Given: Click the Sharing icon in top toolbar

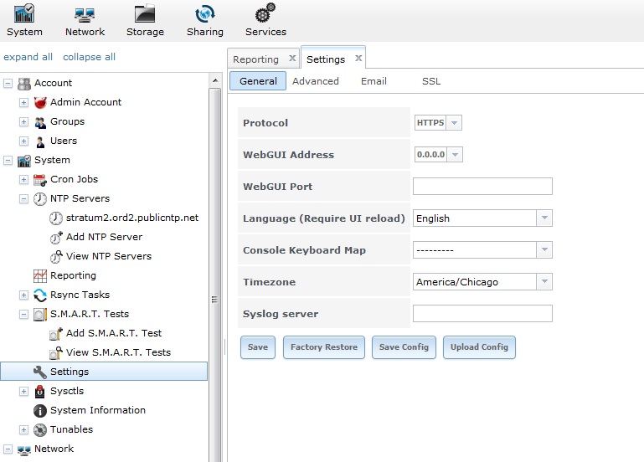Looking at the screenshot, I should click(x=204, y=15).
